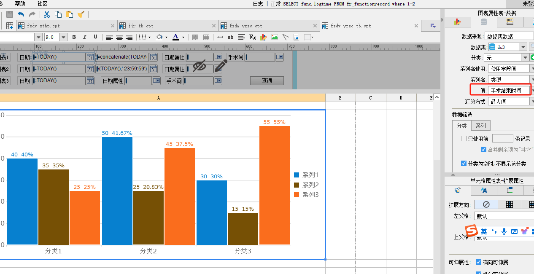Click the insert image icon in toolbar

tap(275, 37)
